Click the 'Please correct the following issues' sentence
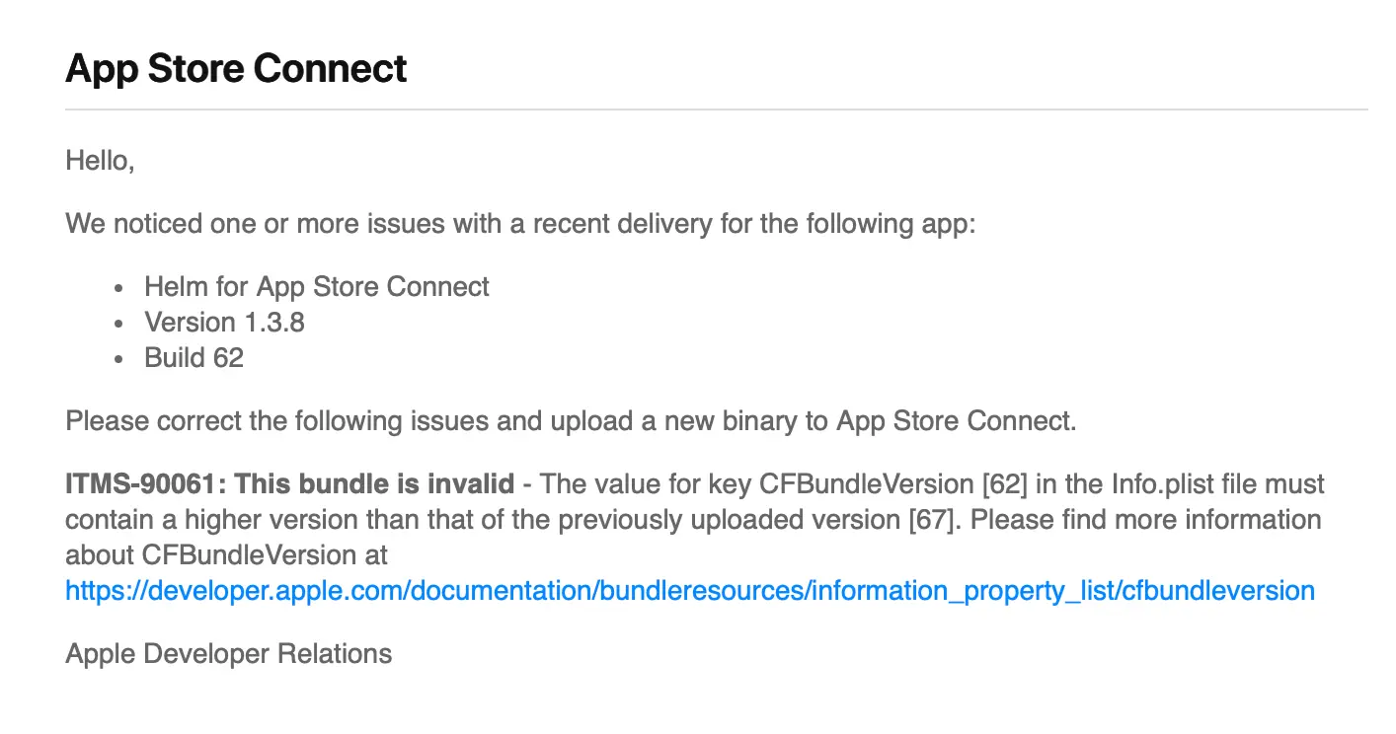Screen dimensions: 1396x734 (571, 420)
